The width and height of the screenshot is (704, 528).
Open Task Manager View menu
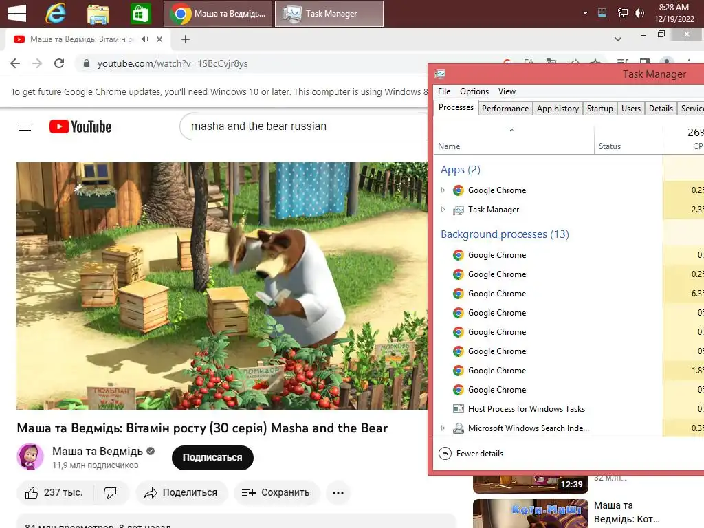(x=507, y=91)
